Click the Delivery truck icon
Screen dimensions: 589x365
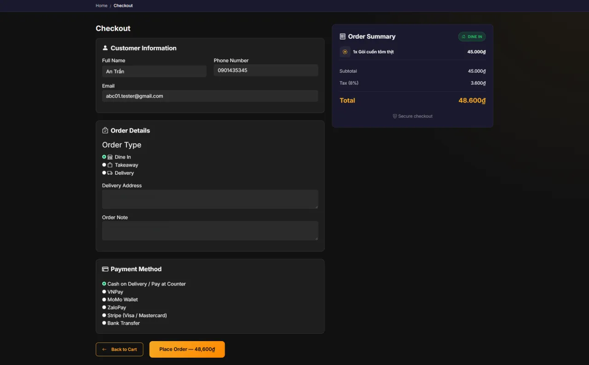point(110,173)
